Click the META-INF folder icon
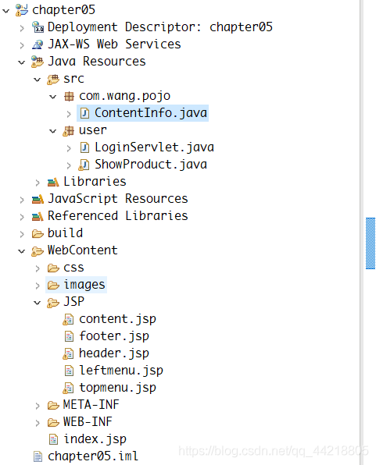This screenshot has width=376, height=465. coord(53,406)
